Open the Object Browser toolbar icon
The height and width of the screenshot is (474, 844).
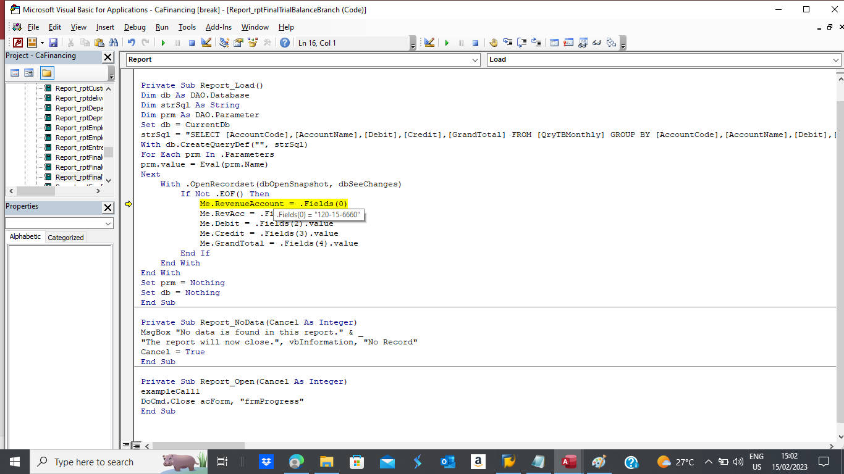coord(252,43)
